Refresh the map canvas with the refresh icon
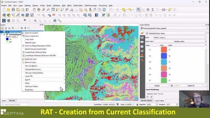Screen dimensions: 210x118 (104, 10)
